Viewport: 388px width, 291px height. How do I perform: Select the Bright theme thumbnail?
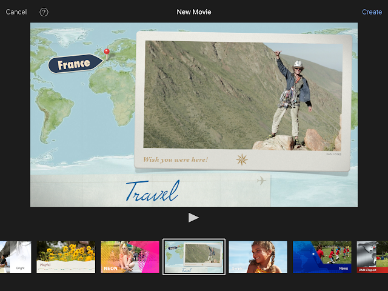click(x=16, y=257)
